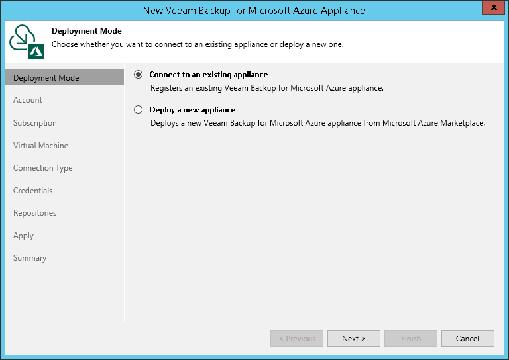Screen dimensions: 509x360
Task: Click the 'Registers an existing Veeam Backup' description text
Action: pyautogui.click(x=267, y=88)
